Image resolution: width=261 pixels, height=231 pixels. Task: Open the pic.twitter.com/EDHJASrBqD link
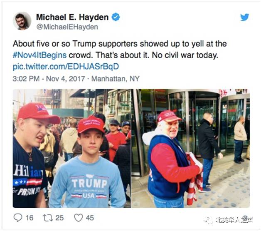[66, 67]
